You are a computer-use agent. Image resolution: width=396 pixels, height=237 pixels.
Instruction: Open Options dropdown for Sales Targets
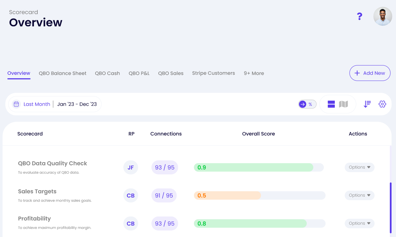tap(359, 195)
